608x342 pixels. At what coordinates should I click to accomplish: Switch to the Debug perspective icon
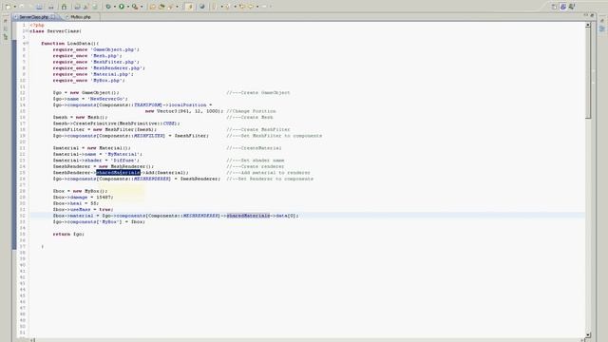[572, 7]
